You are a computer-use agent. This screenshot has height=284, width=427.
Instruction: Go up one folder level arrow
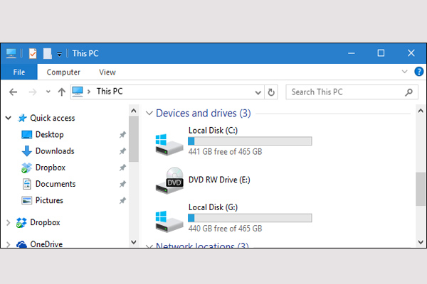[x=62, y=92]
